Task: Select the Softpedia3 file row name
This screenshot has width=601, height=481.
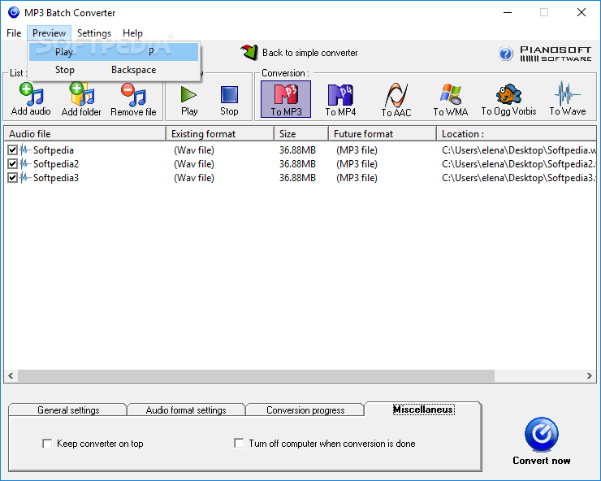Action: [x=56, y=178]
